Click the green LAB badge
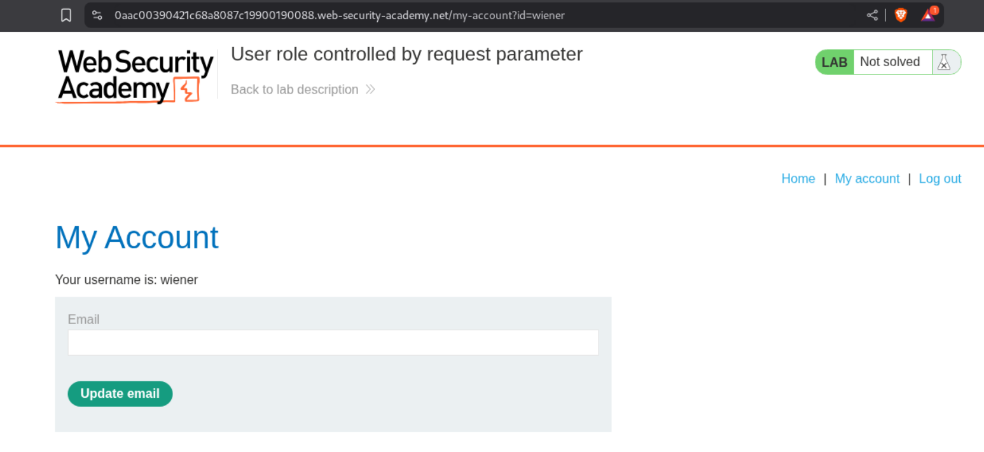Image resolution: width=984 pixels, height=452 pixels. click(x=835, y=62)
